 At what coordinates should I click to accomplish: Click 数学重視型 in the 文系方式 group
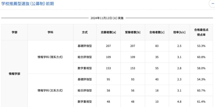point(85,102)
